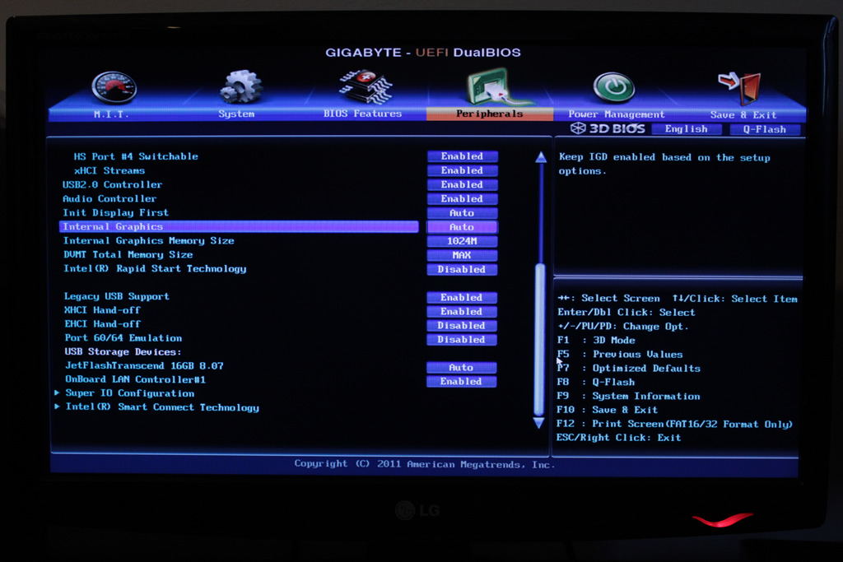Switch to the System tab

(x=236, y=114)
